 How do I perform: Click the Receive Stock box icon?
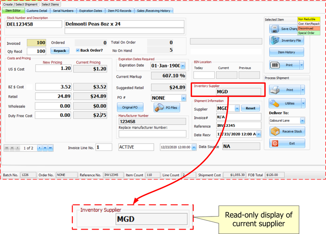coord(275,131)
